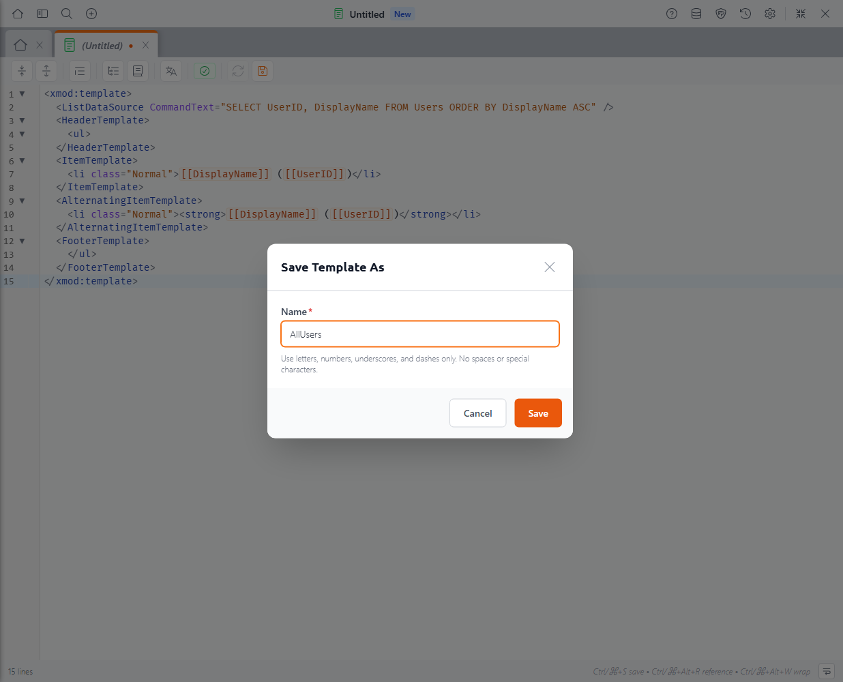This screenshot has width=843, height=682.
Task: Click the refresh arrows toolbar icon
Action: pyautogui.click(x=238, y=71)
